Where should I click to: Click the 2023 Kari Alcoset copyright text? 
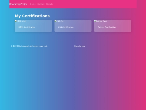(29, 46)
